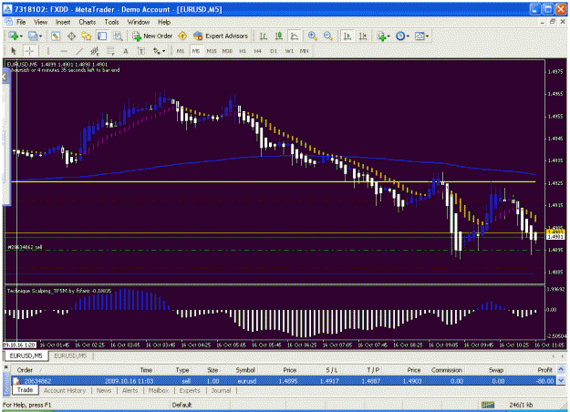
Task: Select order number 20634862 cell
Action: [37, 381]
